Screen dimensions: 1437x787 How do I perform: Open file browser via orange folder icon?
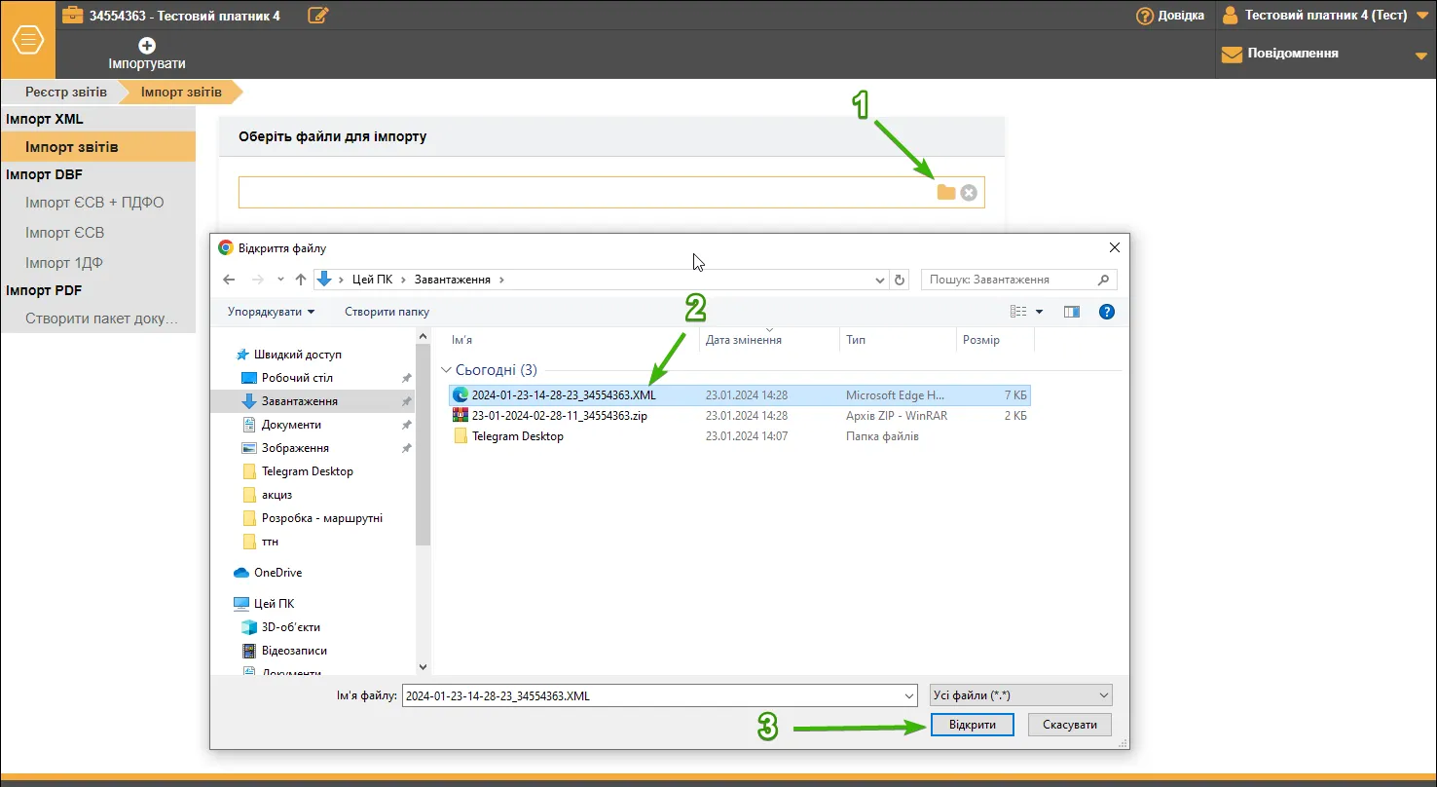[946, 192]
